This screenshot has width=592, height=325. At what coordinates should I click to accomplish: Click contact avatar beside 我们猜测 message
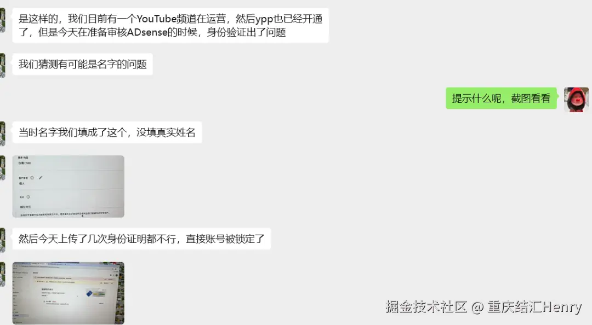point(2,66)
